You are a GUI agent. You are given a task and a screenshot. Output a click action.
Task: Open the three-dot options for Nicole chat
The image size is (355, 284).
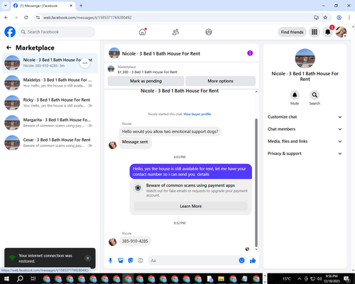pyautogui.click(x=85, y=63)
